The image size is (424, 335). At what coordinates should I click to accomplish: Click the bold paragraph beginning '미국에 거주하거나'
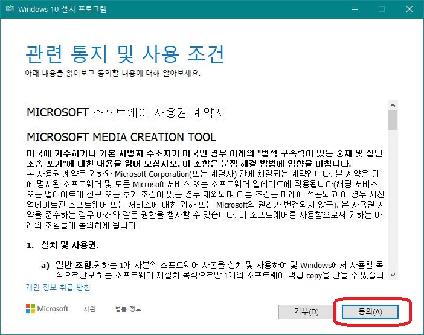coord(205,158)
